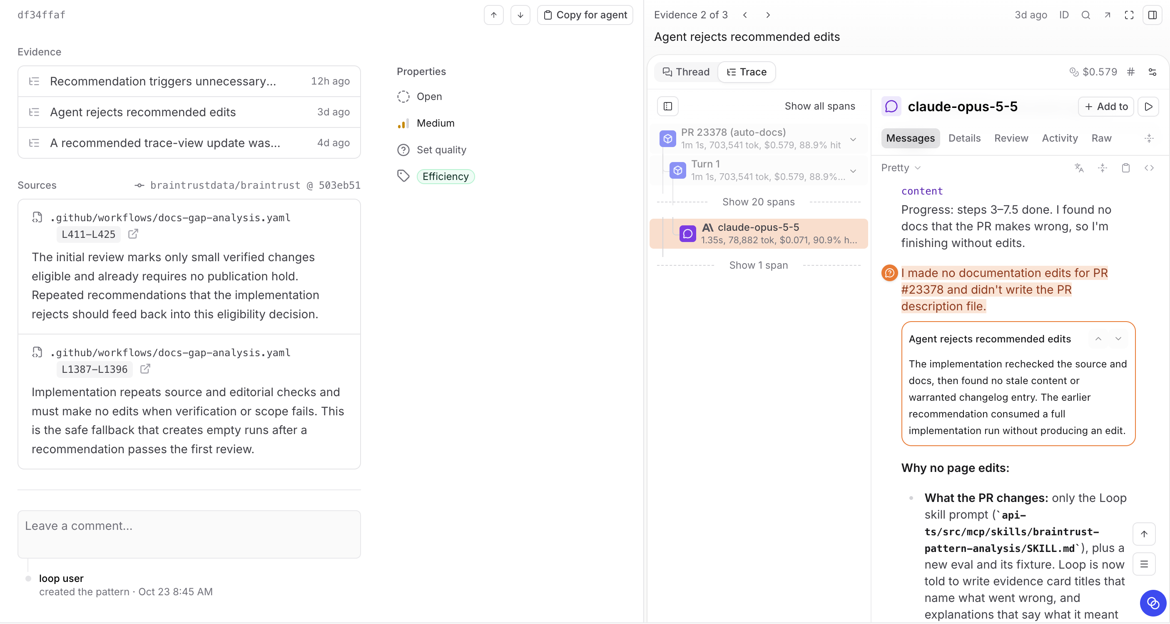Copy message content with clipboard icon
This screenshot has width=1170, height=624.
pyautogui.click(x=1125, y=168)
